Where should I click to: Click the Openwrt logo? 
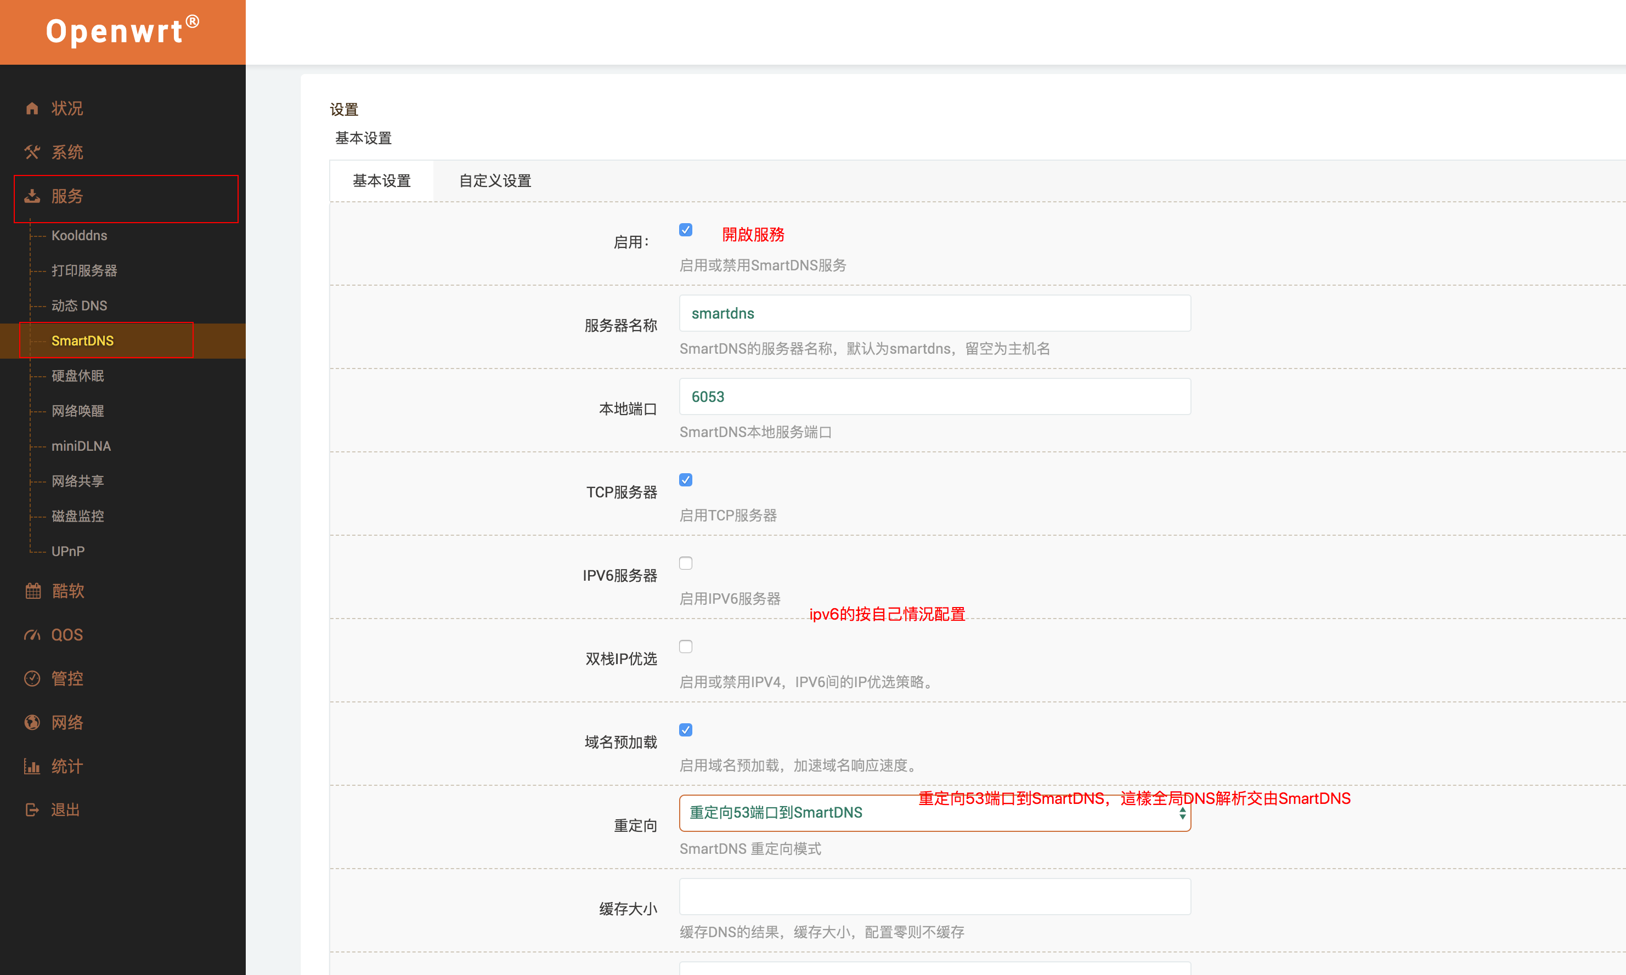122,31
